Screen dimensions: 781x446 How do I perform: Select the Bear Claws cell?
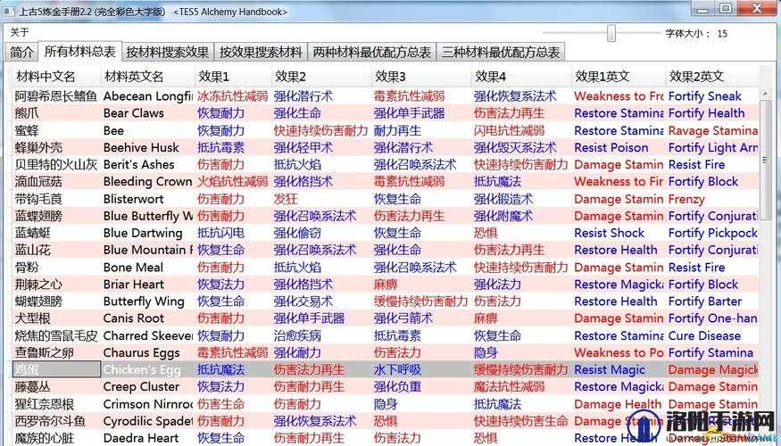134,113
